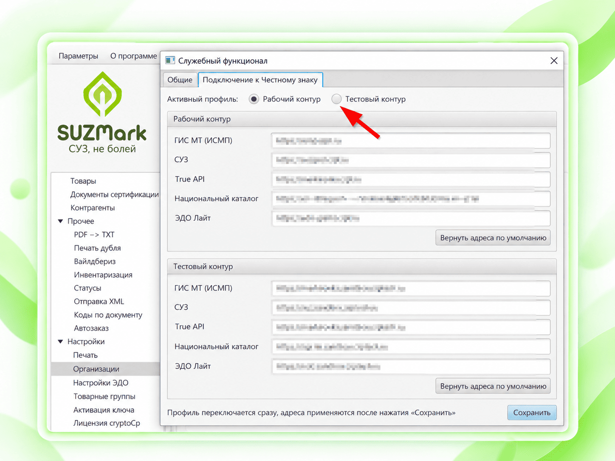Screen dimensions: 615x461
Task: Switch to the Общие tab
Action: (x=180, y=80)
